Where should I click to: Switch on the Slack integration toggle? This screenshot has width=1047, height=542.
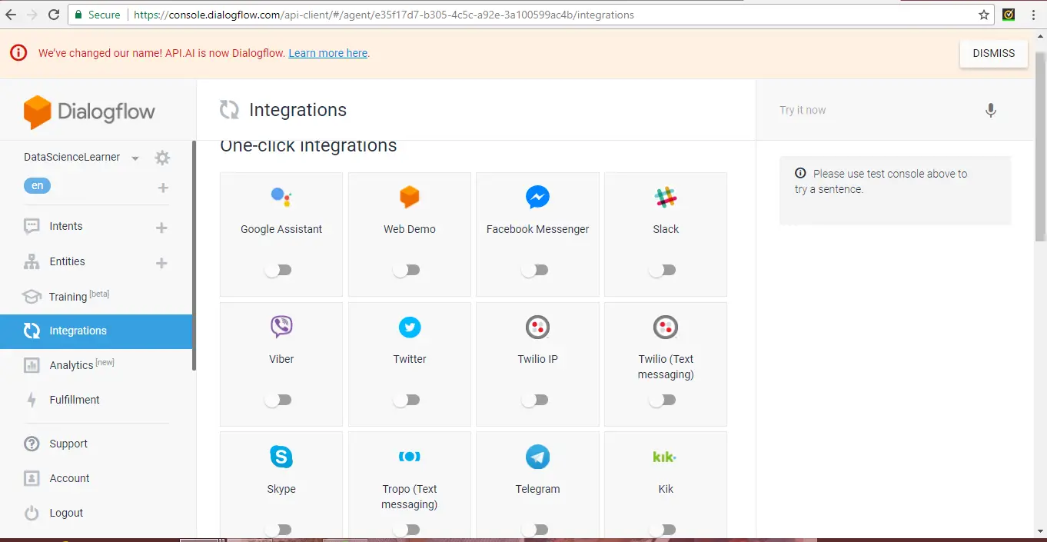(663, 270)
